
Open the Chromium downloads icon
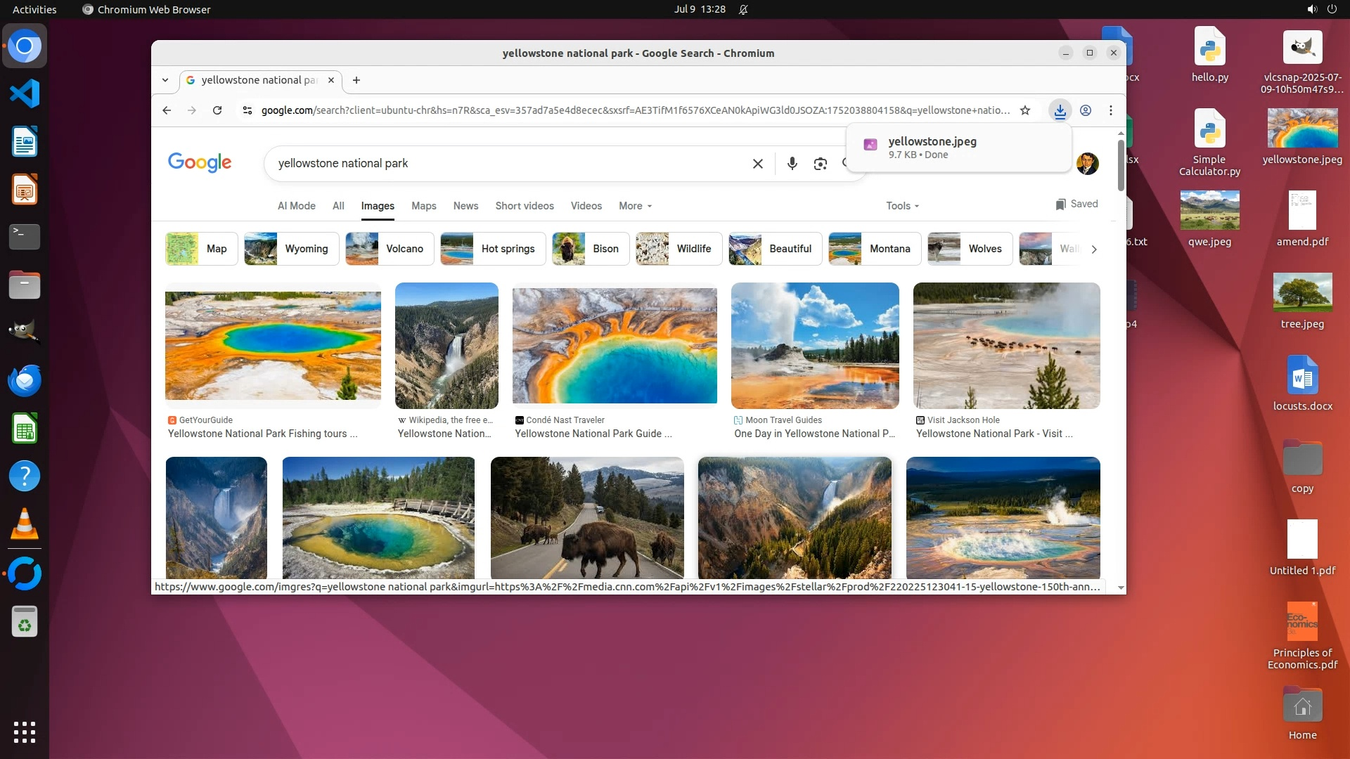tap(1060, 110)
